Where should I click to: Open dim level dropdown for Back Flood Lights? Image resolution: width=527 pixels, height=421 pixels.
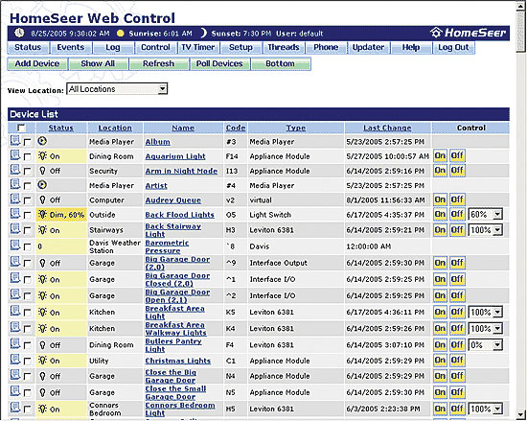click(486, 214)
